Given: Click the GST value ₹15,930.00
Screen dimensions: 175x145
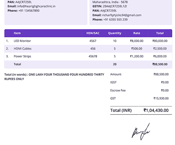Looking at the screenshot, I should (161, 99).
